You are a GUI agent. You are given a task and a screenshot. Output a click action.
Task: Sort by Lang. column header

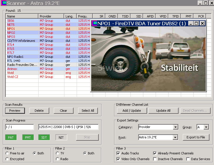click(x=70, y=16)
